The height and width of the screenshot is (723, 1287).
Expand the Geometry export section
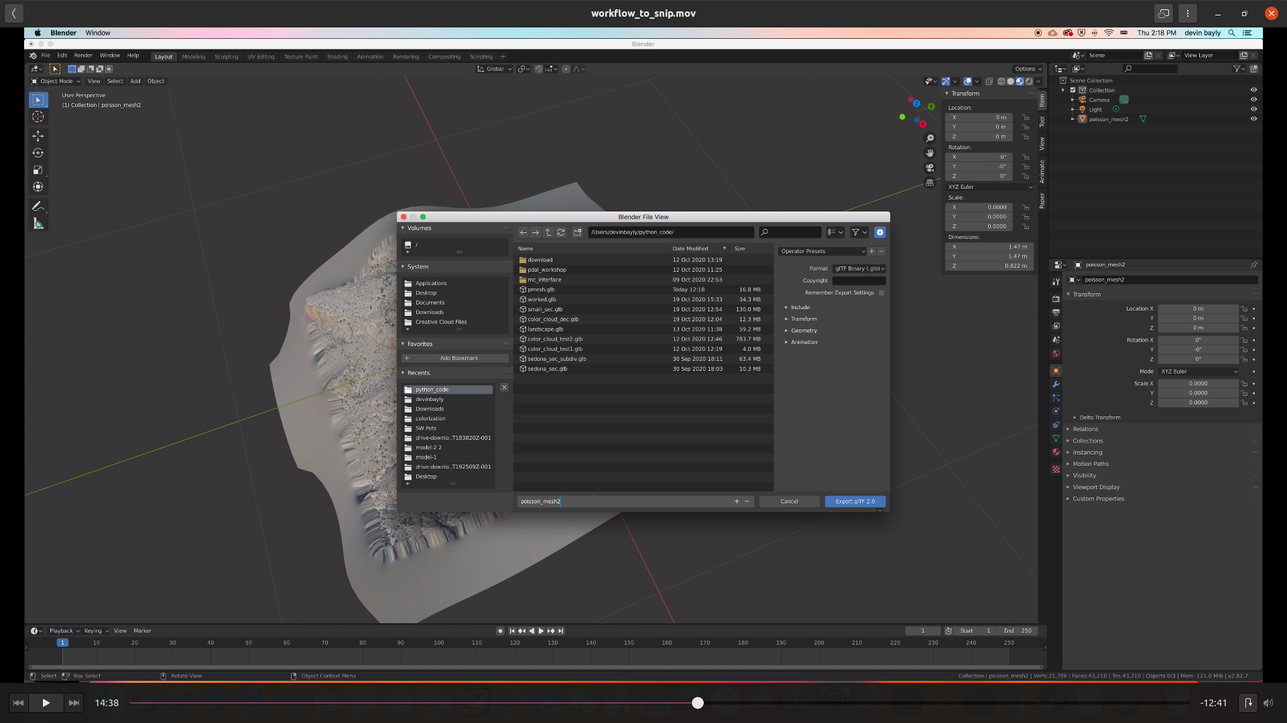(x=804, y=331)
